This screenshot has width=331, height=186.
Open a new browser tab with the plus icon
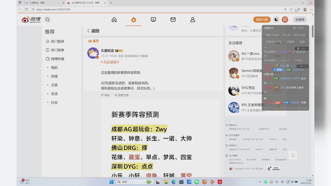pos(111,3)
